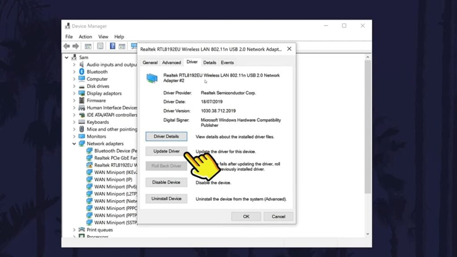Click the Forward arrow in the toolbar
457x257 pixels.
click(x=75, y=46)
